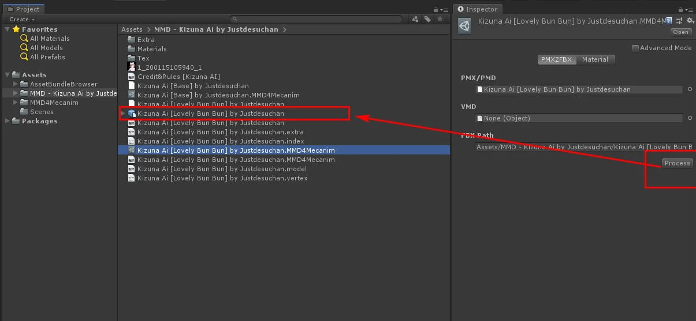
Task: Open the Create dropdown menu
Action: click(x=22, y=19)
